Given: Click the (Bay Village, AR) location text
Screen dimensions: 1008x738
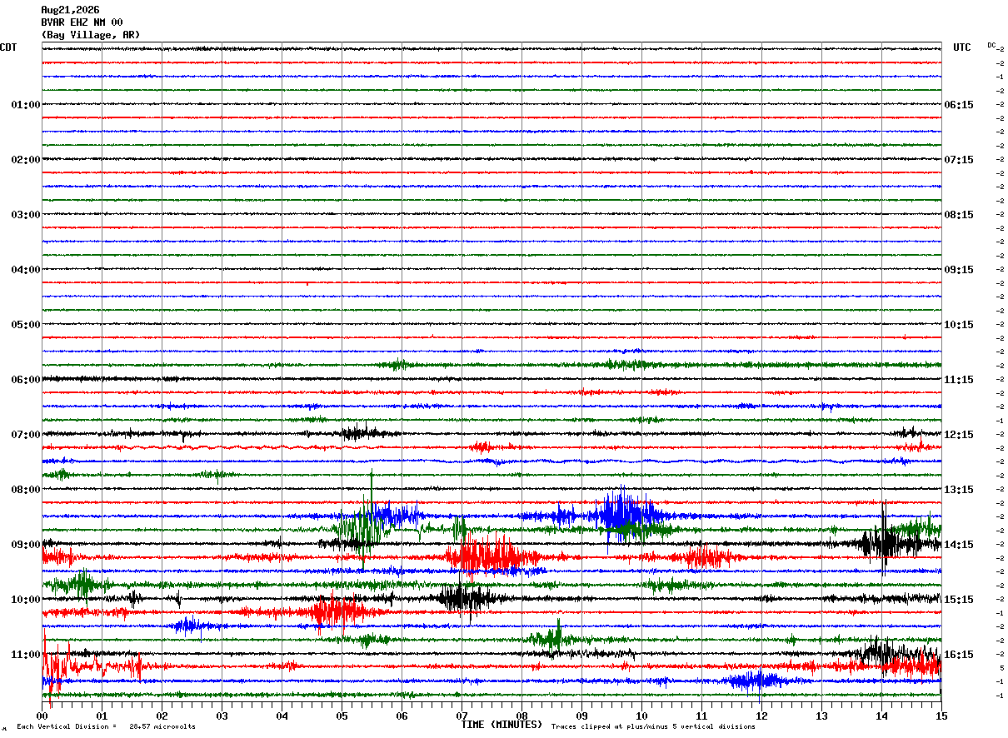Looking at the screenshot, I should (91, 35).
